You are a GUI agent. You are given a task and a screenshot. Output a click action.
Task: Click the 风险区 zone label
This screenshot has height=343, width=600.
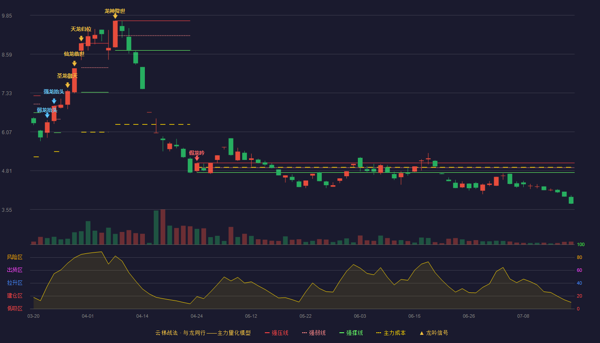tap(15, 257)
